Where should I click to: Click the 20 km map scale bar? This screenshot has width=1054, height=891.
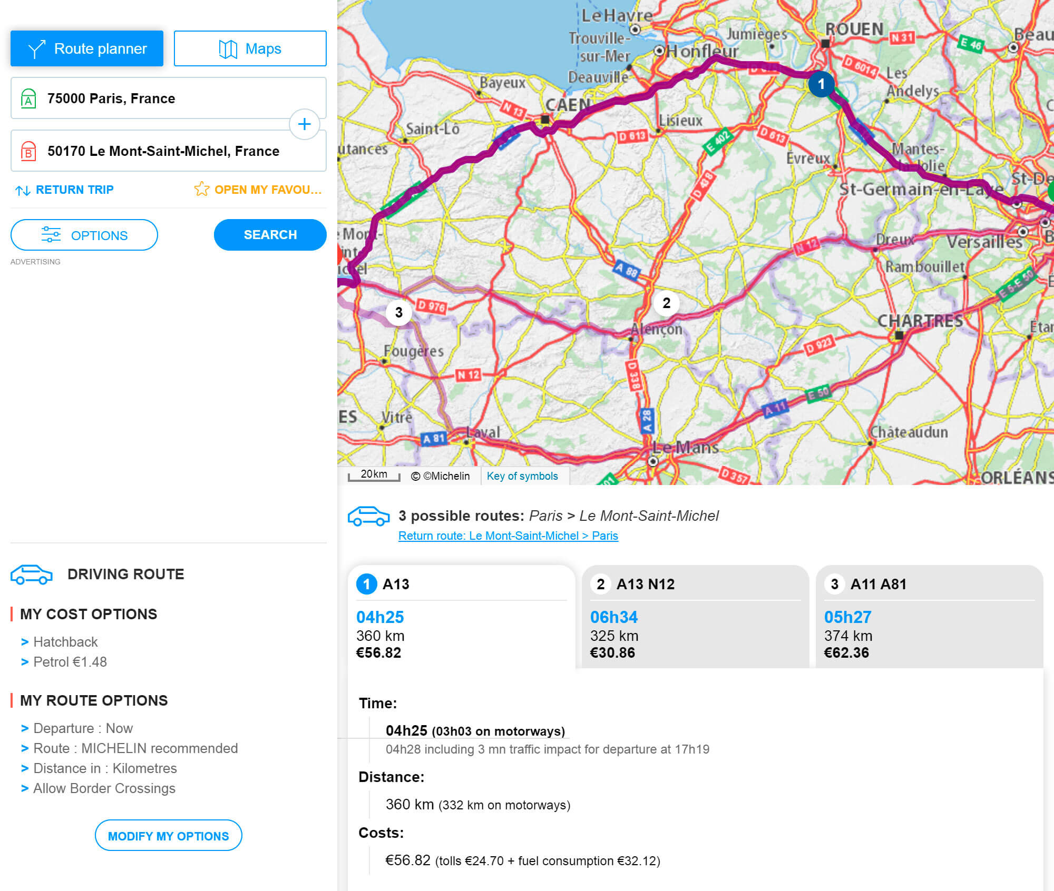374,475
